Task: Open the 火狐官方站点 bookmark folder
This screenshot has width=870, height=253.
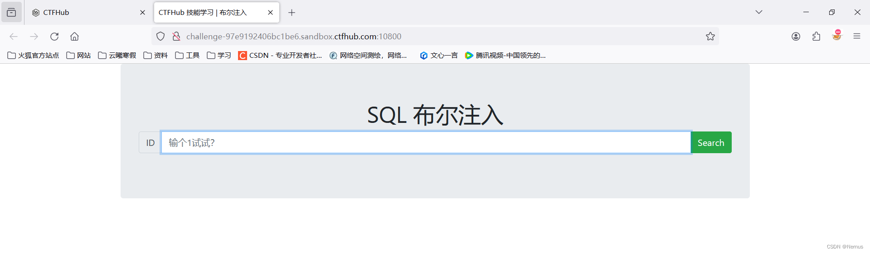Action: [x=34, y=56]
